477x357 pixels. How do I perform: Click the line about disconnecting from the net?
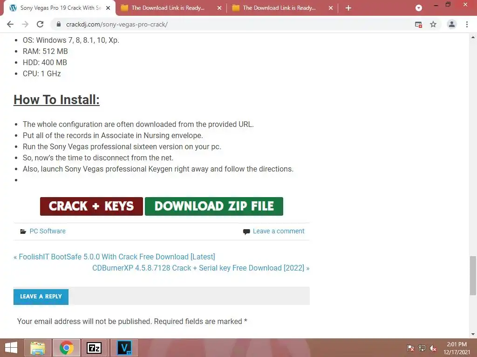coord(98,158)
